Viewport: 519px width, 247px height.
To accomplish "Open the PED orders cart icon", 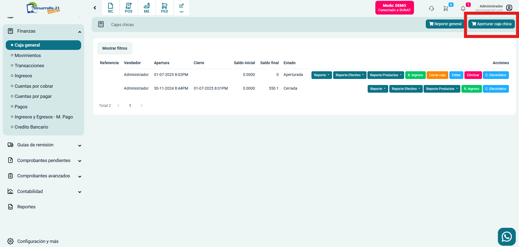I will pos(165,8).
